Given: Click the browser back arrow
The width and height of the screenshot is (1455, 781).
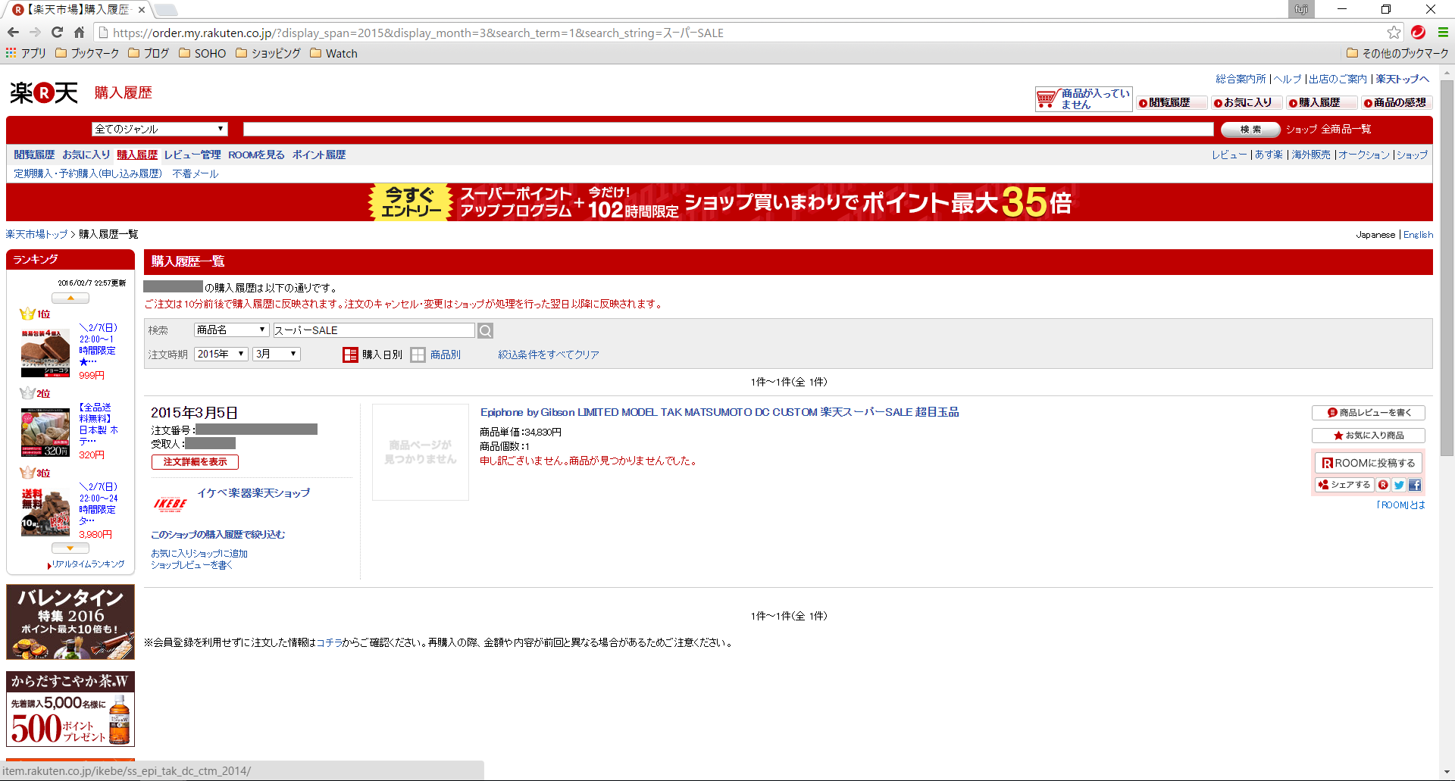Looking at the screenshot, I should 13,33.
